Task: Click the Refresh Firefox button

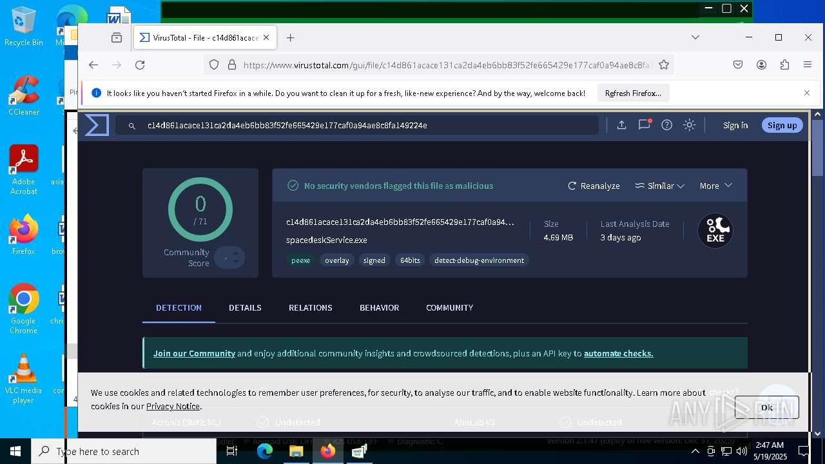Action: (634, 93)
